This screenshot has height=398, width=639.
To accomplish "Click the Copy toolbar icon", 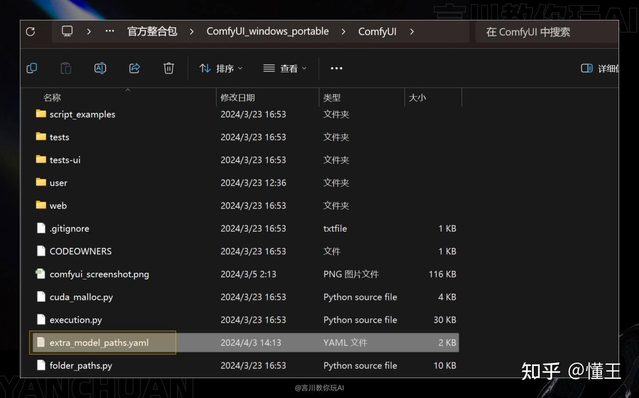I will (32, 68).
